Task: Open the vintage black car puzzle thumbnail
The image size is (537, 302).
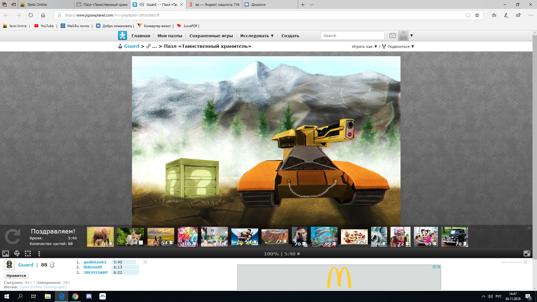Action: (455, 237)
